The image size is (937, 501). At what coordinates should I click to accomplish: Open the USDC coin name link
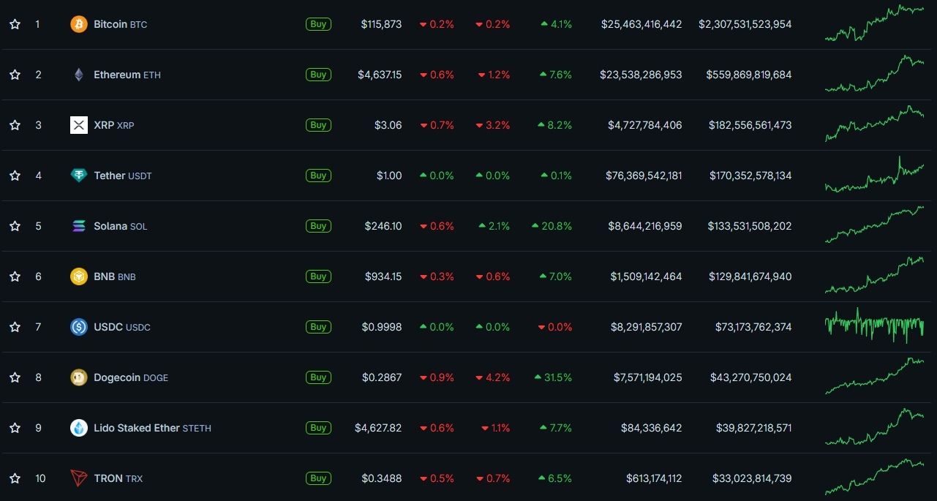click(108, 327)
